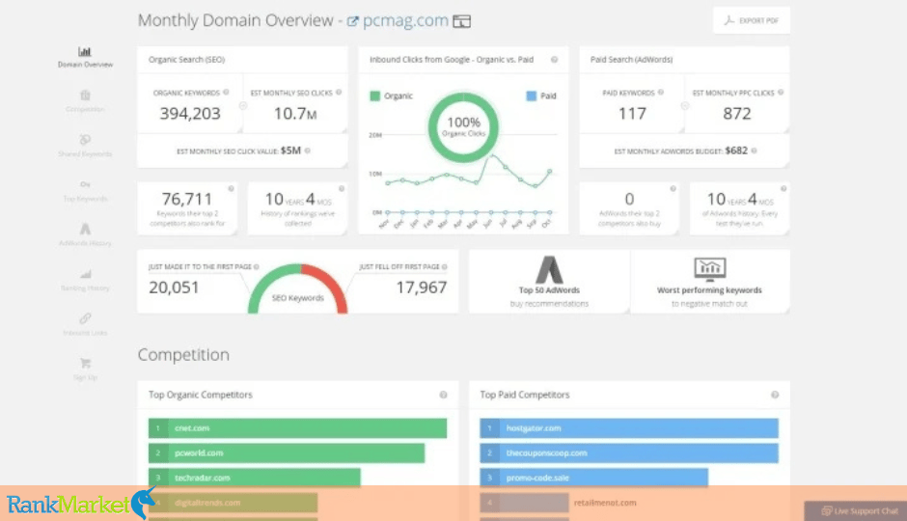This screenshot has width=907, height=521.
Task: Click help icon by Just Made It label
Action: 257,267
